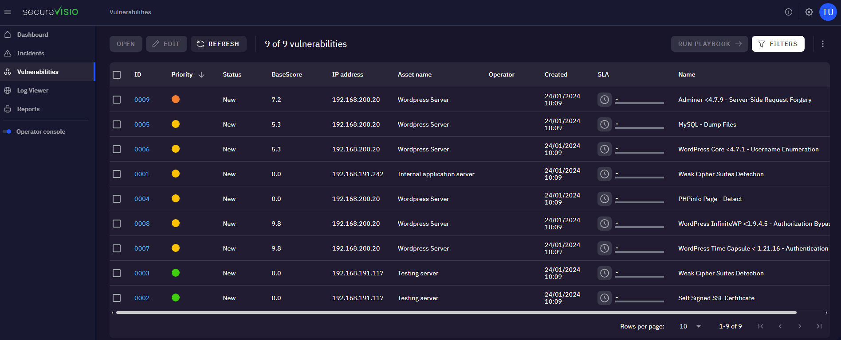This screenshot has height=340, width=841.
Task: Click 'Self Signed SSL Certificate' name cell
Action: (x=716, y=298)
